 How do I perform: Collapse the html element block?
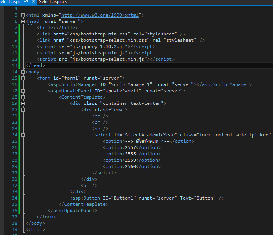click(23, 15)
